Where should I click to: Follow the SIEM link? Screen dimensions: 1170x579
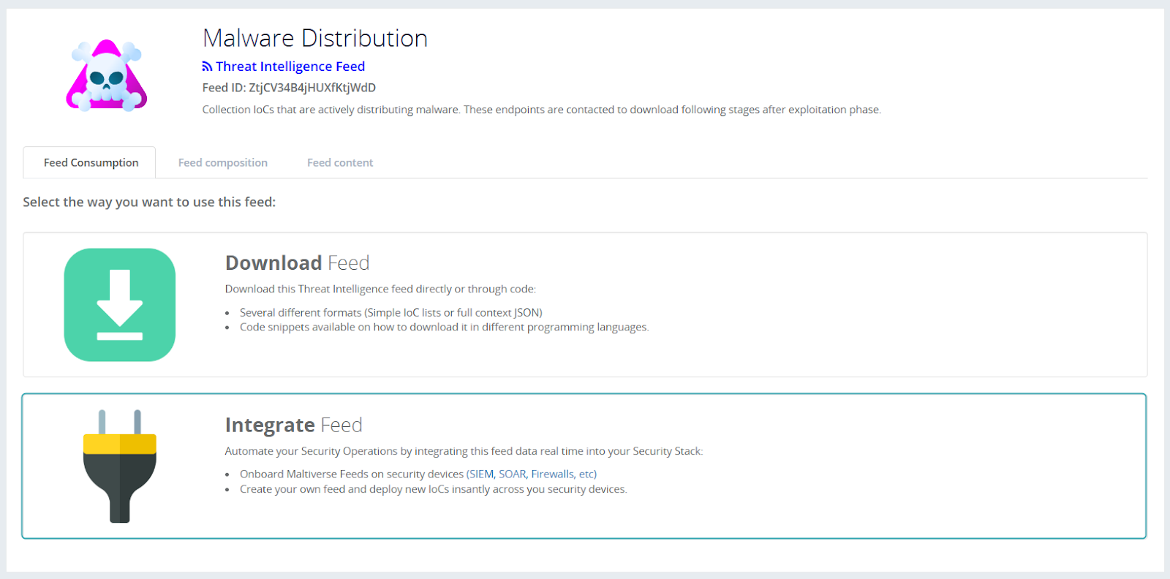(x=481, y=474)
